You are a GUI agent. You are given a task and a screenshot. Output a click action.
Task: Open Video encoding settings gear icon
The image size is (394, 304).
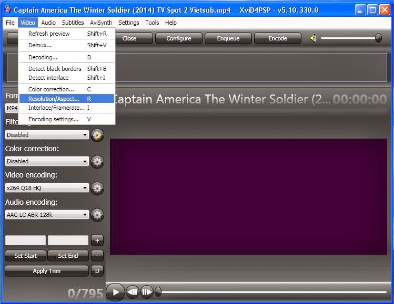point(97,188)
